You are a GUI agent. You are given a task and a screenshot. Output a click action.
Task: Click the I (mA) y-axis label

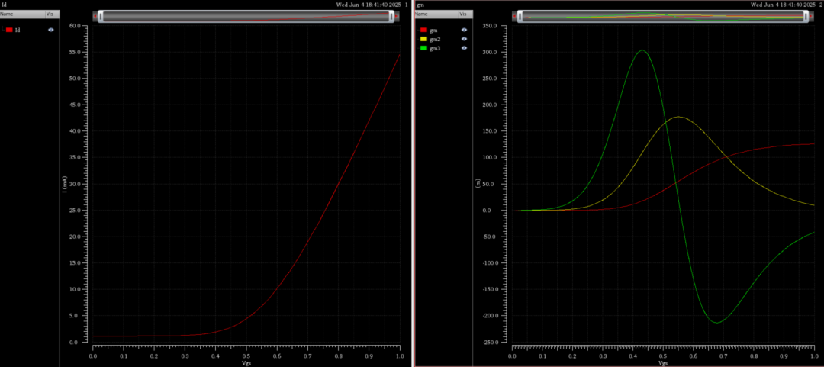coord(65,184)
